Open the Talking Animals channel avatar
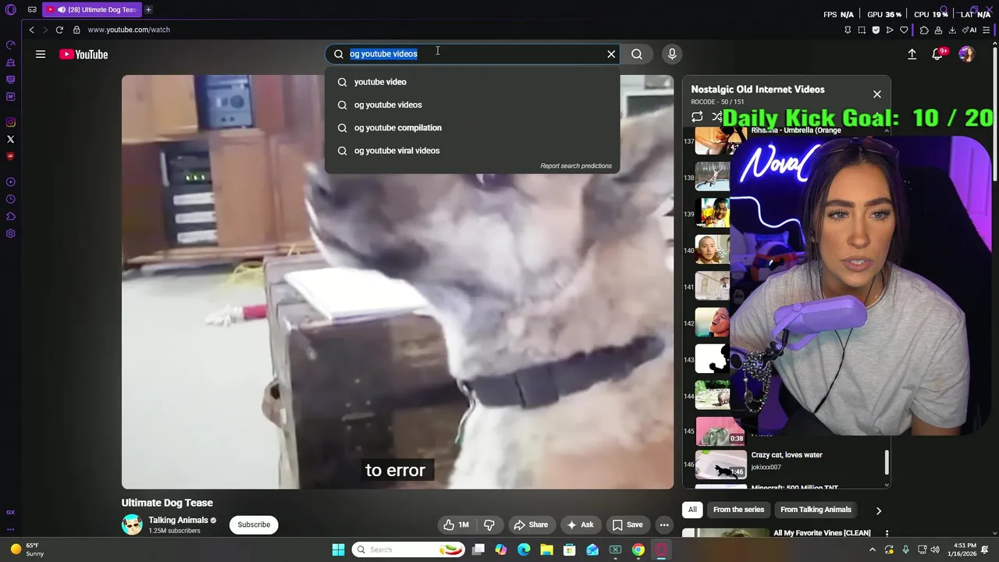Screen dimensions: 999x562 132,525
